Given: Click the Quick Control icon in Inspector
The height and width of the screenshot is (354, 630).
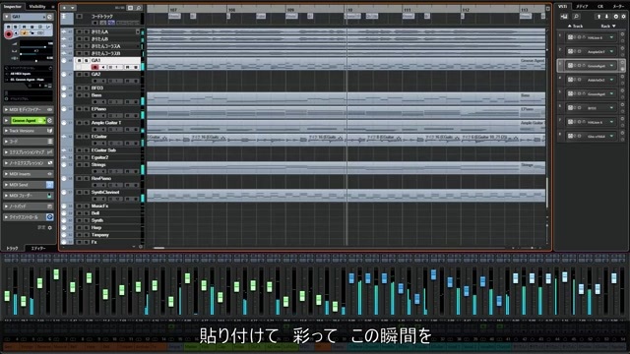Looking at the screenshot, I should point(50,217).
